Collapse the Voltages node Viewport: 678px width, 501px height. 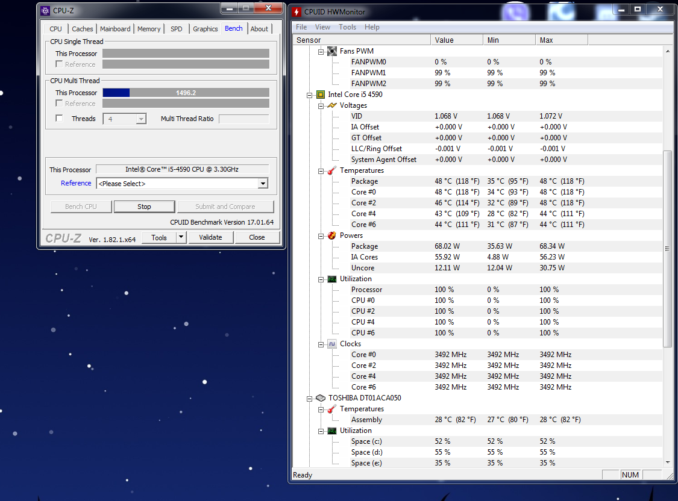pos(321,106)
